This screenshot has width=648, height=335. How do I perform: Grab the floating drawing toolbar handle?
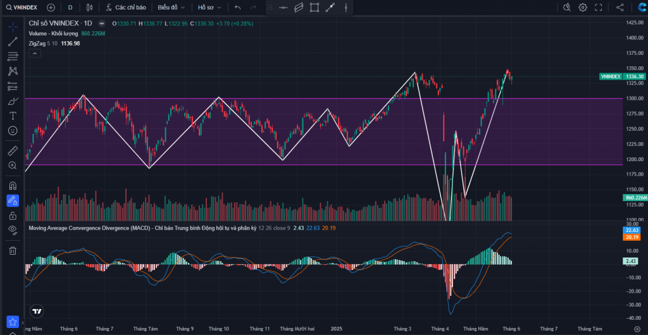pyautogui.click(x=270, y=8)
